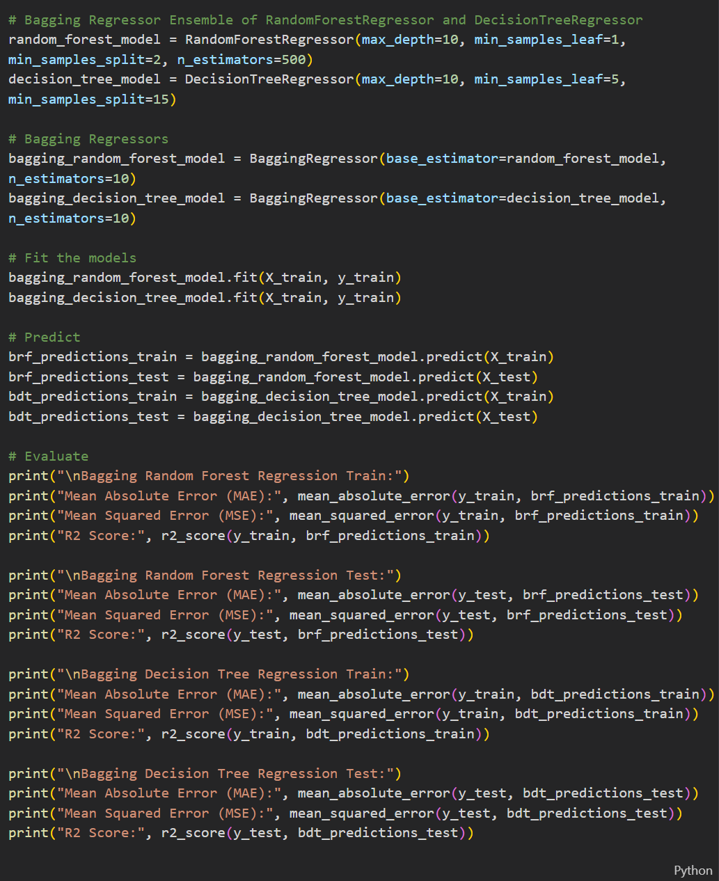Click the DecisionTreeRegressor constructor call
The width and height of the screenshot is (719, 881).
pos(269,79)
